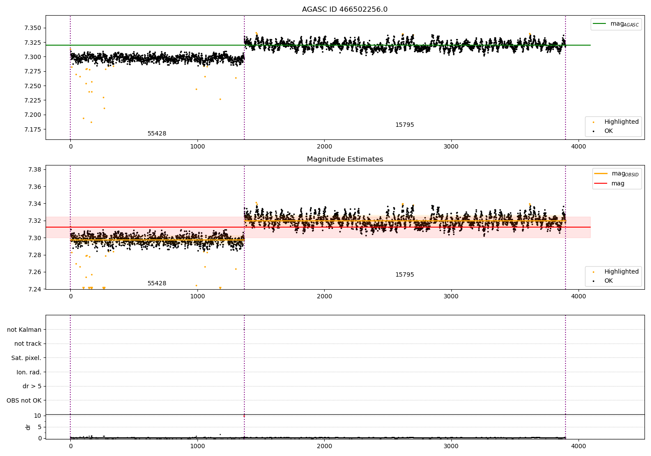Click the orange mag OBSID legend line sample

point(601,174)
